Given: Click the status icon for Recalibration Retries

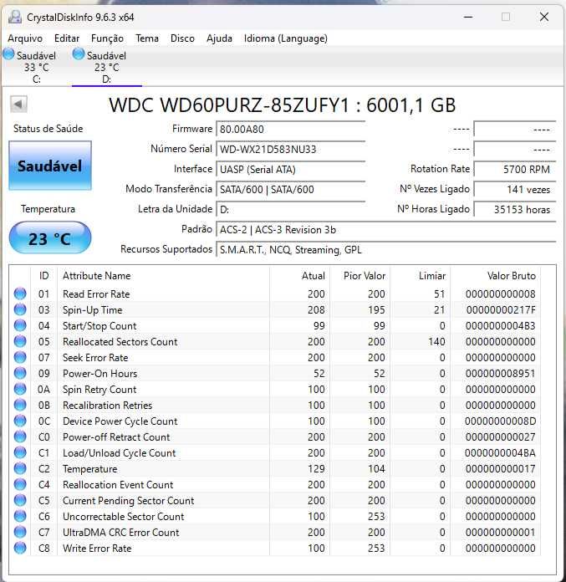Looking at the screenshot, I should pyautogui.click(x=20, y=405).
